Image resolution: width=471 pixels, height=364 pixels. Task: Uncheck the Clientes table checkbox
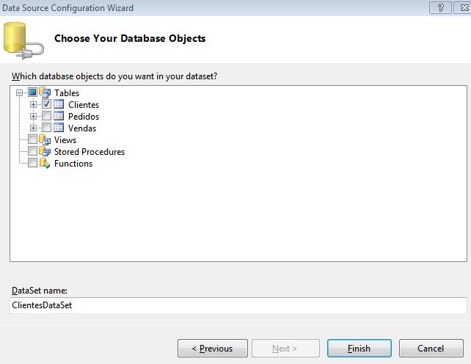pos(47,105)
